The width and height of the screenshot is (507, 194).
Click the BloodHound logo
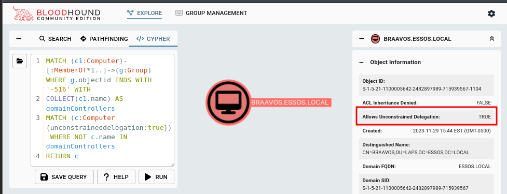[57, 13]
